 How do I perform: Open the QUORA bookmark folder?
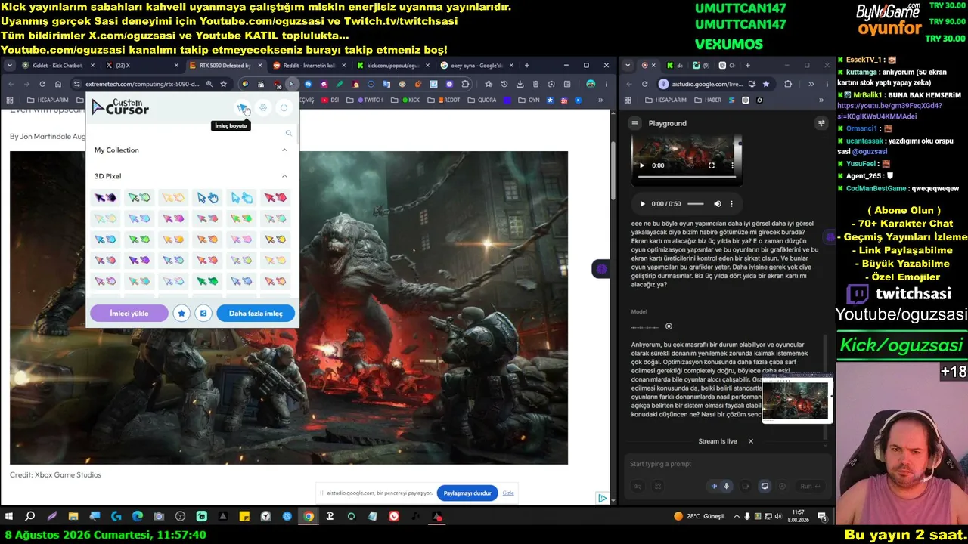click(x=482, y=100)
